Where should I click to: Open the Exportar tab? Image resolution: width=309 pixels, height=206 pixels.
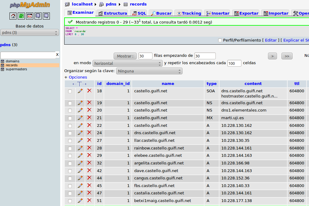pos(246,13)
